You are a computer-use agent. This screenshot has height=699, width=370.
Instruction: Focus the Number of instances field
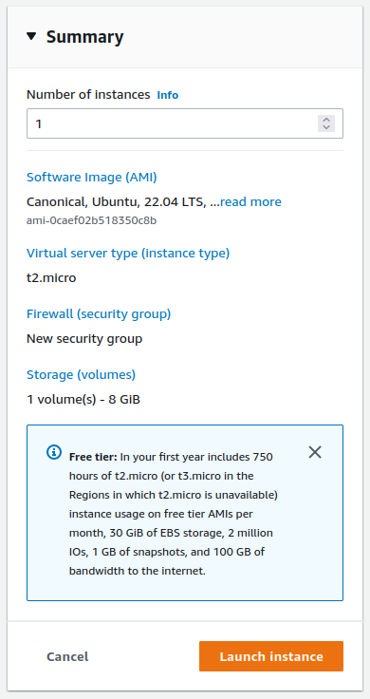[185, 123]
